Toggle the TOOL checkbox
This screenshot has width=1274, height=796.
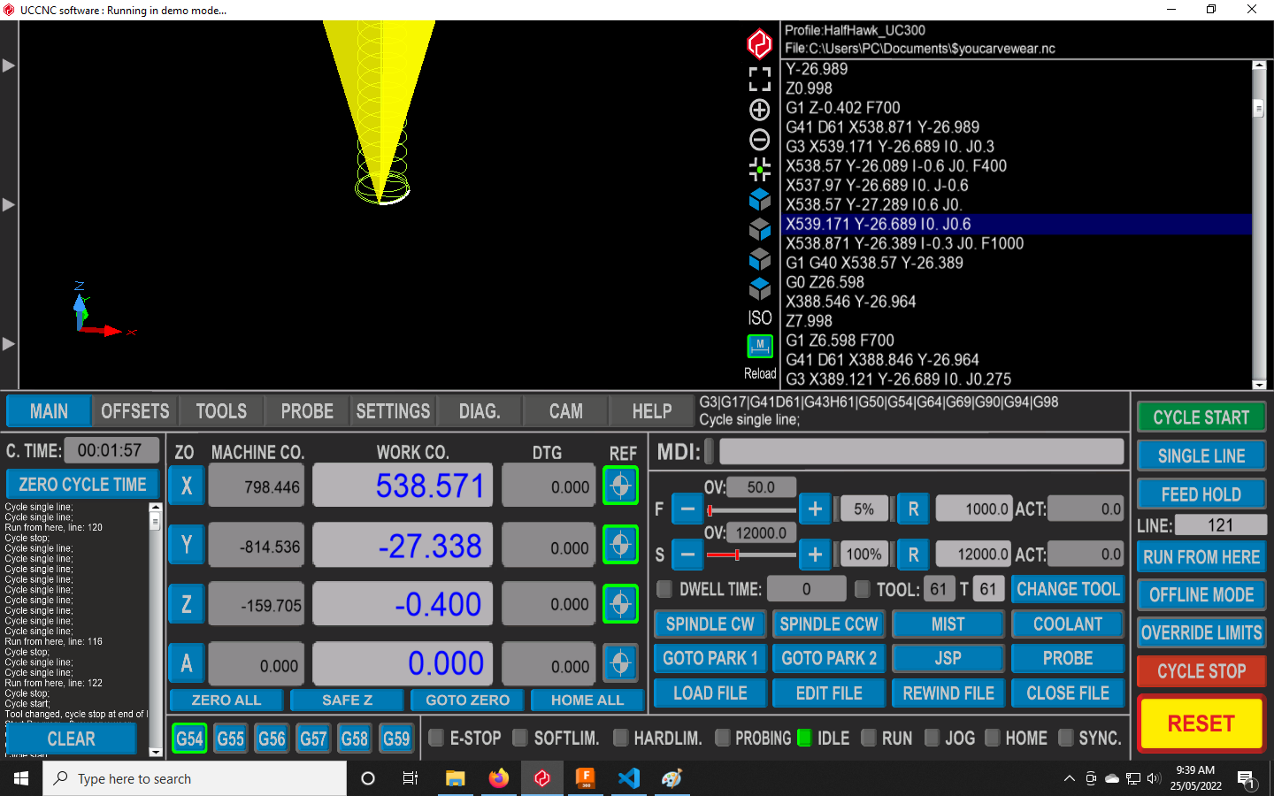coord(863,589)
